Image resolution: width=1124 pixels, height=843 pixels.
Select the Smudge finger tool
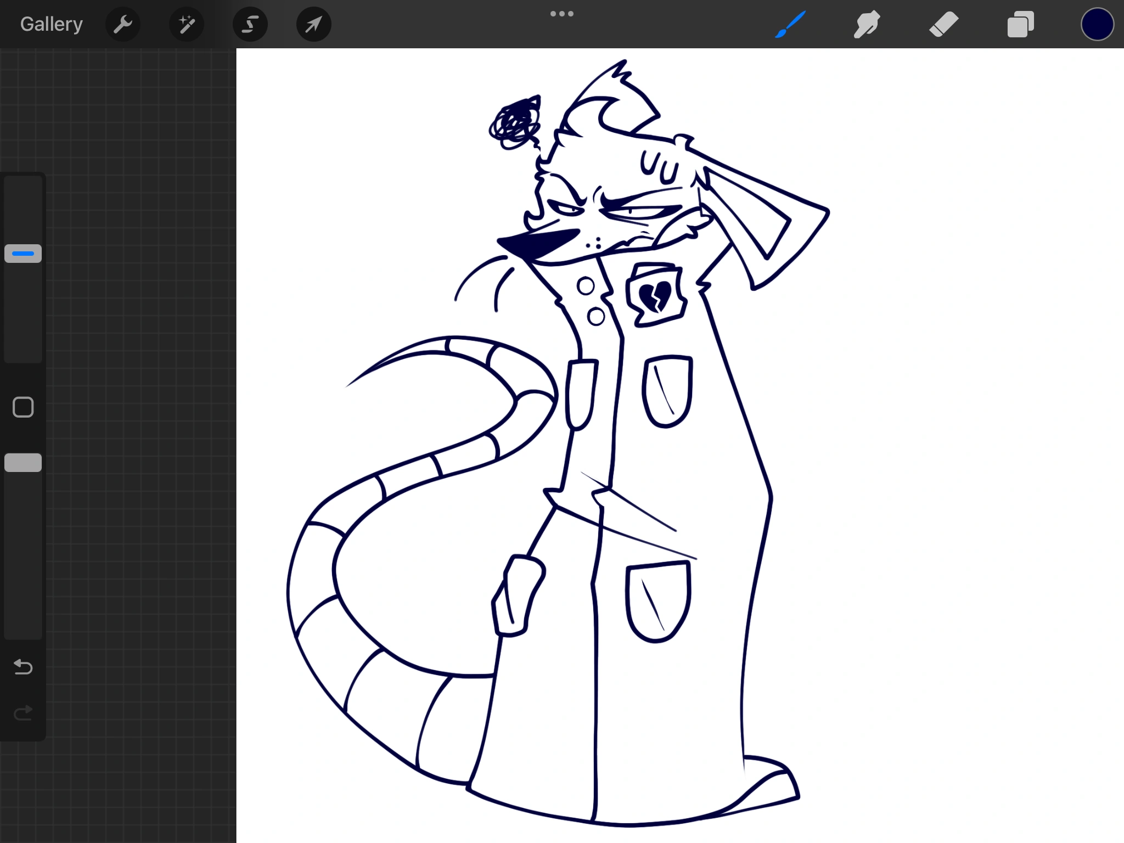(x=867, y=24)
